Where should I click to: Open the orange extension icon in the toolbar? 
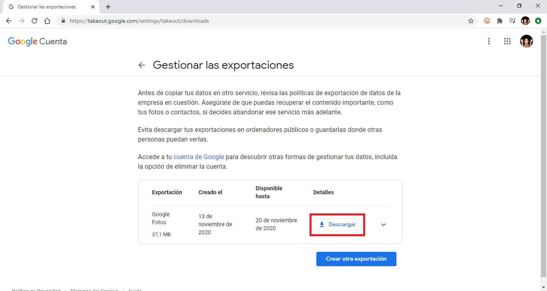(487, 21)
